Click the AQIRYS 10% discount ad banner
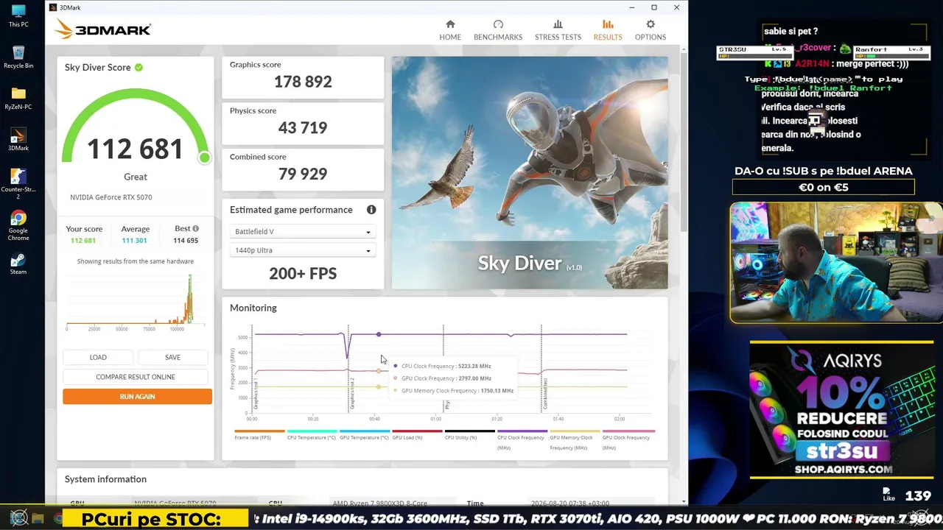This screenshot has height=530, width=943. pyautogui.click(x=841, y=409)
